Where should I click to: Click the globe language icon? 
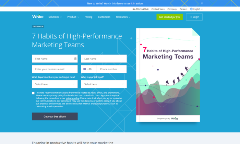pyautogui.click(x=191, y=9)
